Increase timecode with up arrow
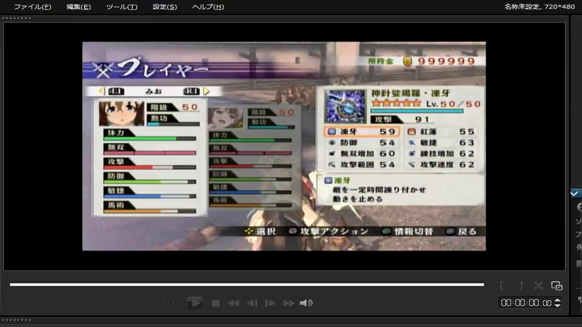 click(558, 300)
